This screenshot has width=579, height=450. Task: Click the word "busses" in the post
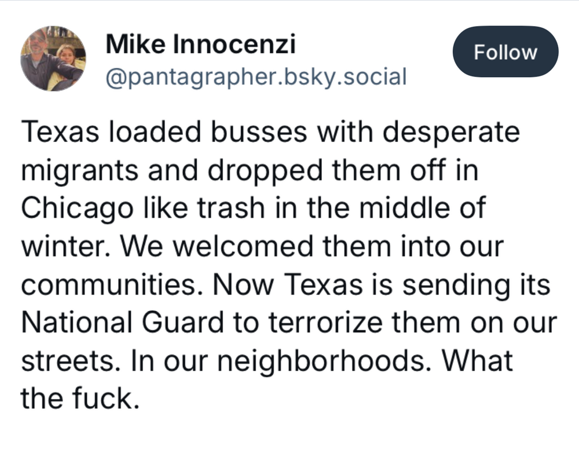(x=264, y=132)
